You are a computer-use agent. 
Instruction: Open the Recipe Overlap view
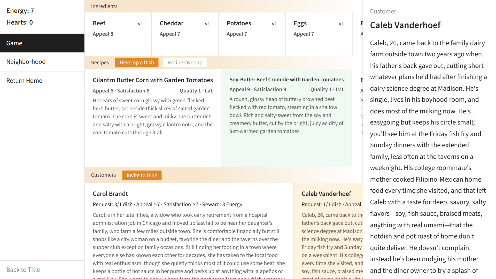(185, 63)
